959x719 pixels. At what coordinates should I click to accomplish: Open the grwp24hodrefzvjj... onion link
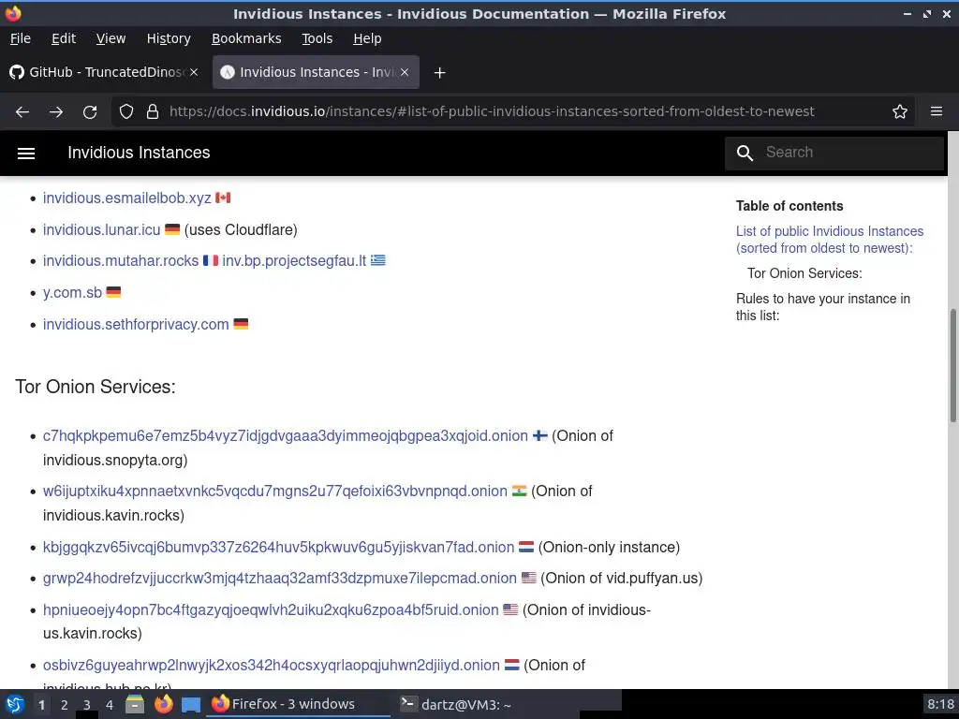pos(279,579)
